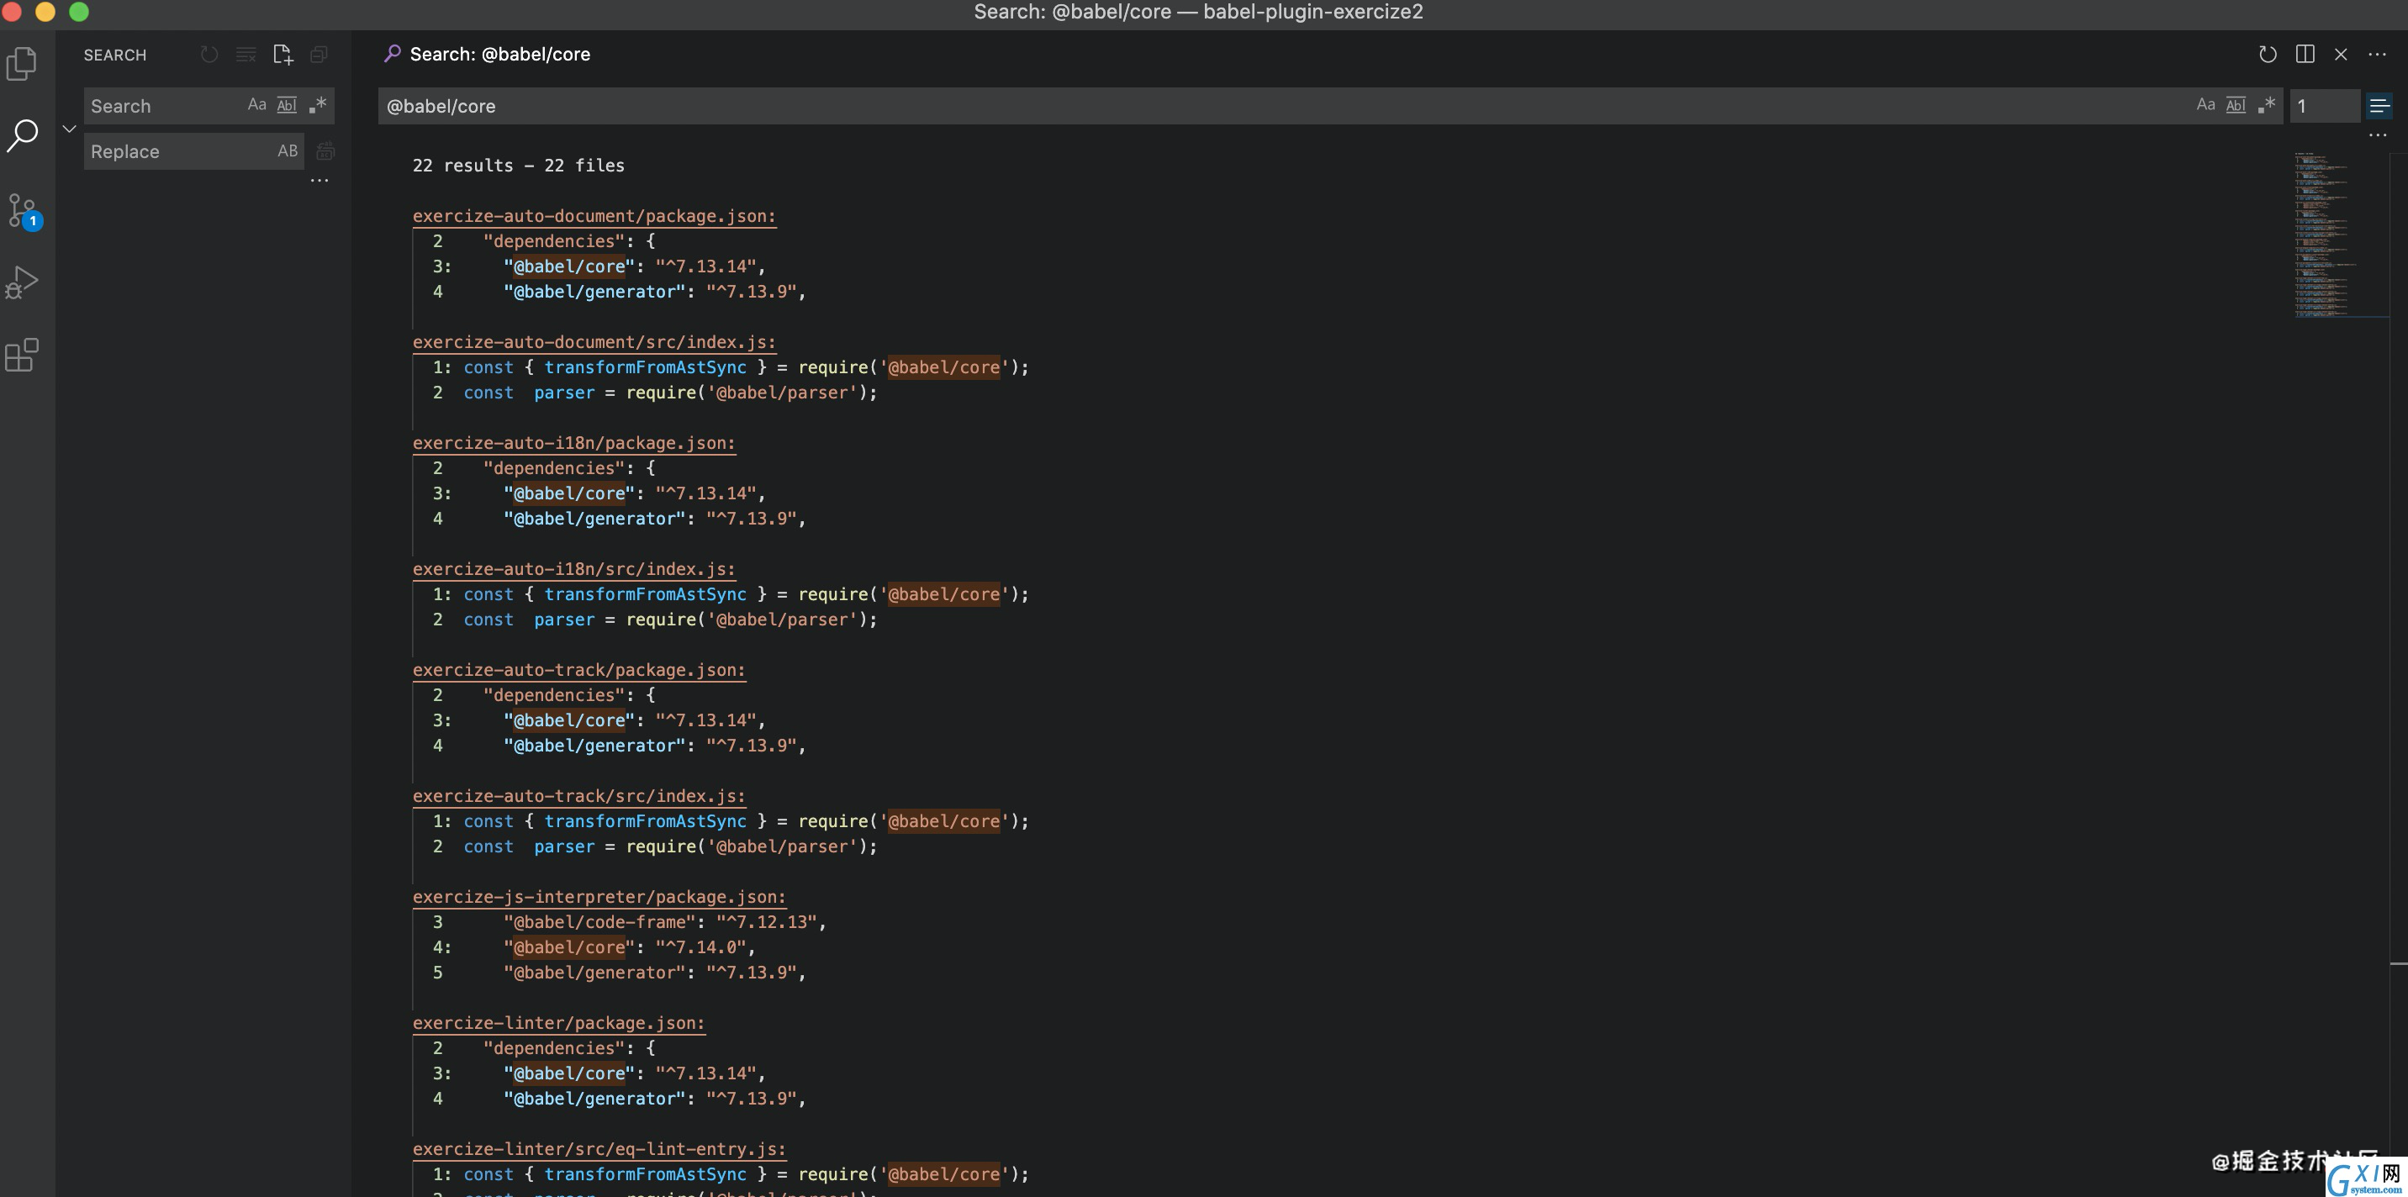Image resolution: width=2408 pixels, height=1197 pixels.
Task: Open the Source Control view
Action: point(23,210)
